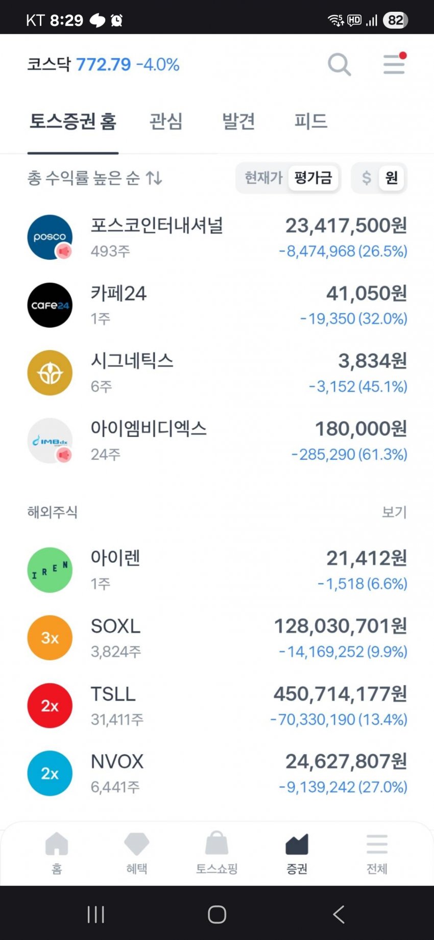Screen dimensions: 434x940
Task: Tap the Cafe24 stock logo
Action: 50,305
